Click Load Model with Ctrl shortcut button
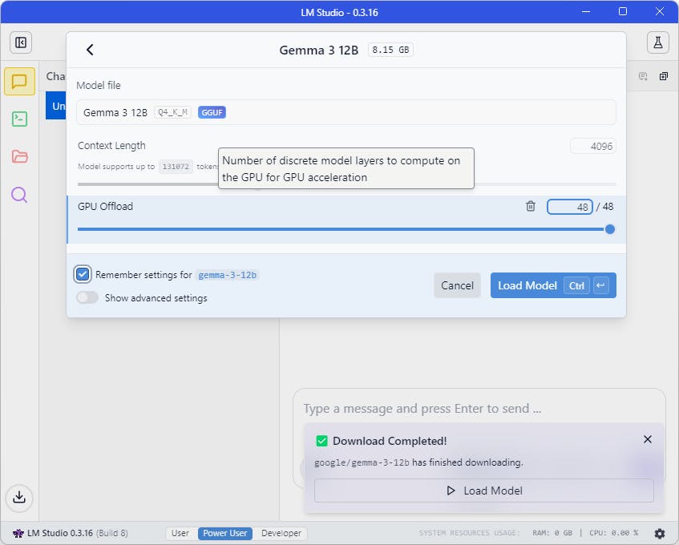The height and width of the screenshot is (545, 679). click(x=553, y=285)
